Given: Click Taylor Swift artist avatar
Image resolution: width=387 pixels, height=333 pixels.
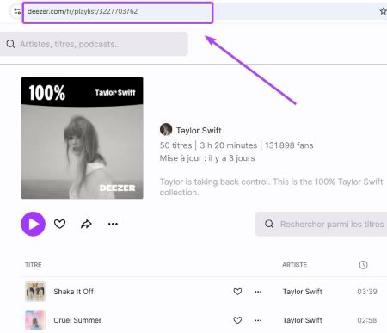Looking at the screenshot, I should coord(166,129).
